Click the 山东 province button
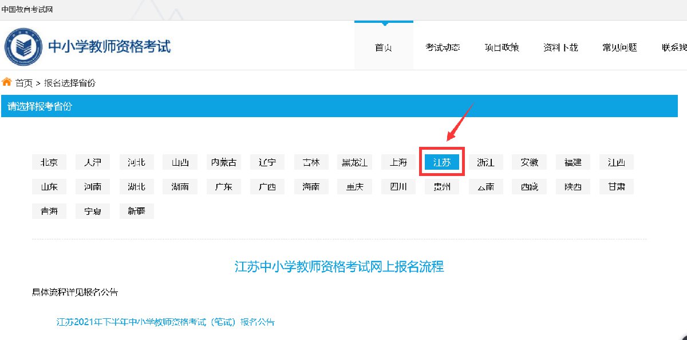Screen dimensions: 687x340 49,186
